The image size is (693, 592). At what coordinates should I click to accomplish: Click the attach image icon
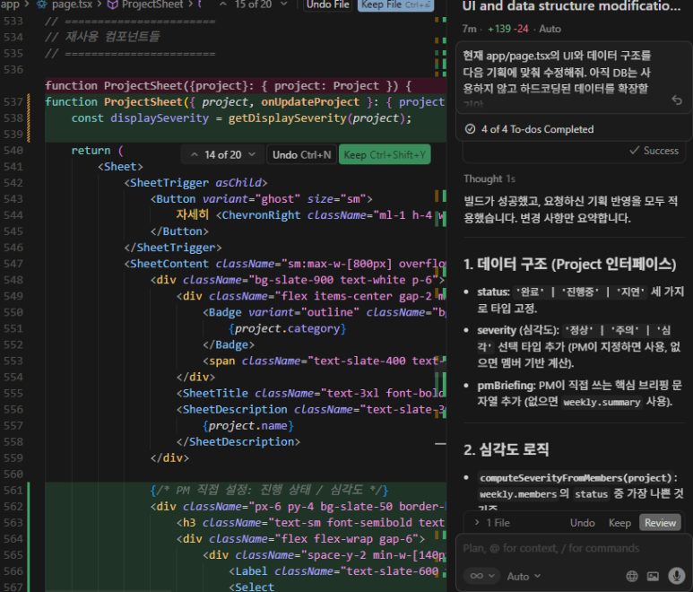click(x=653, y=576)
